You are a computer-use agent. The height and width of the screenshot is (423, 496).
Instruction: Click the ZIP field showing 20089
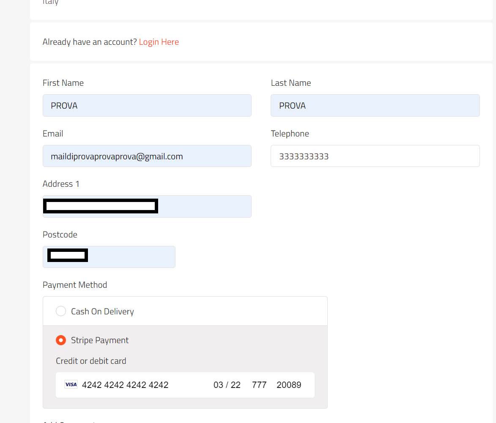[289, 385]
